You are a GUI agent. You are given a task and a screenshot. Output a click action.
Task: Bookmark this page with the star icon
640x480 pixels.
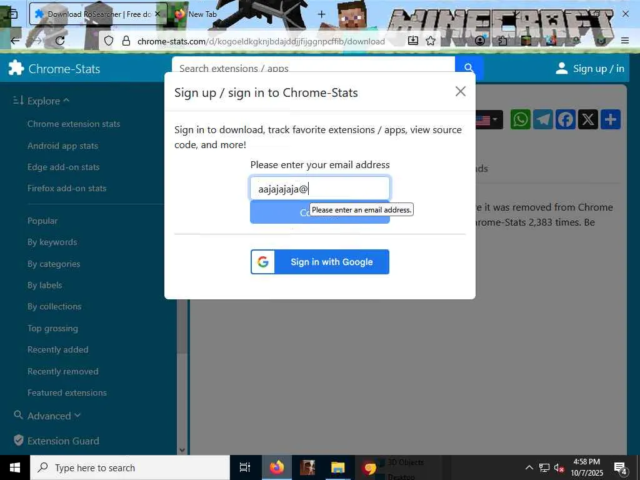click(431, 41)
